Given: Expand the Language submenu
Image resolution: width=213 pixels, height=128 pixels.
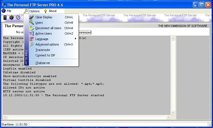Looking at the screenshot, I should (x=51, y=39).
